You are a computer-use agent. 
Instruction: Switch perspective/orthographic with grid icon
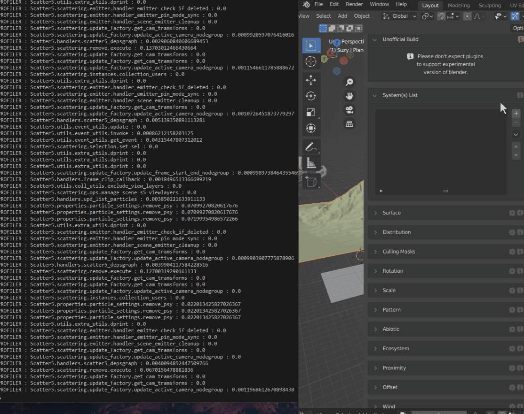coord(349,124)
